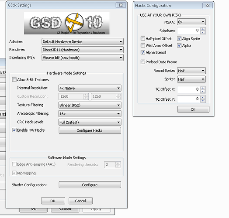Open the Renderer dropdown

(83, 50)
